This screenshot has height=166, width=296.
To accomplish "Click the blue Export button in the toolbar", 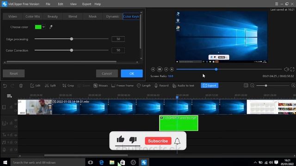I will coord(210,86).
